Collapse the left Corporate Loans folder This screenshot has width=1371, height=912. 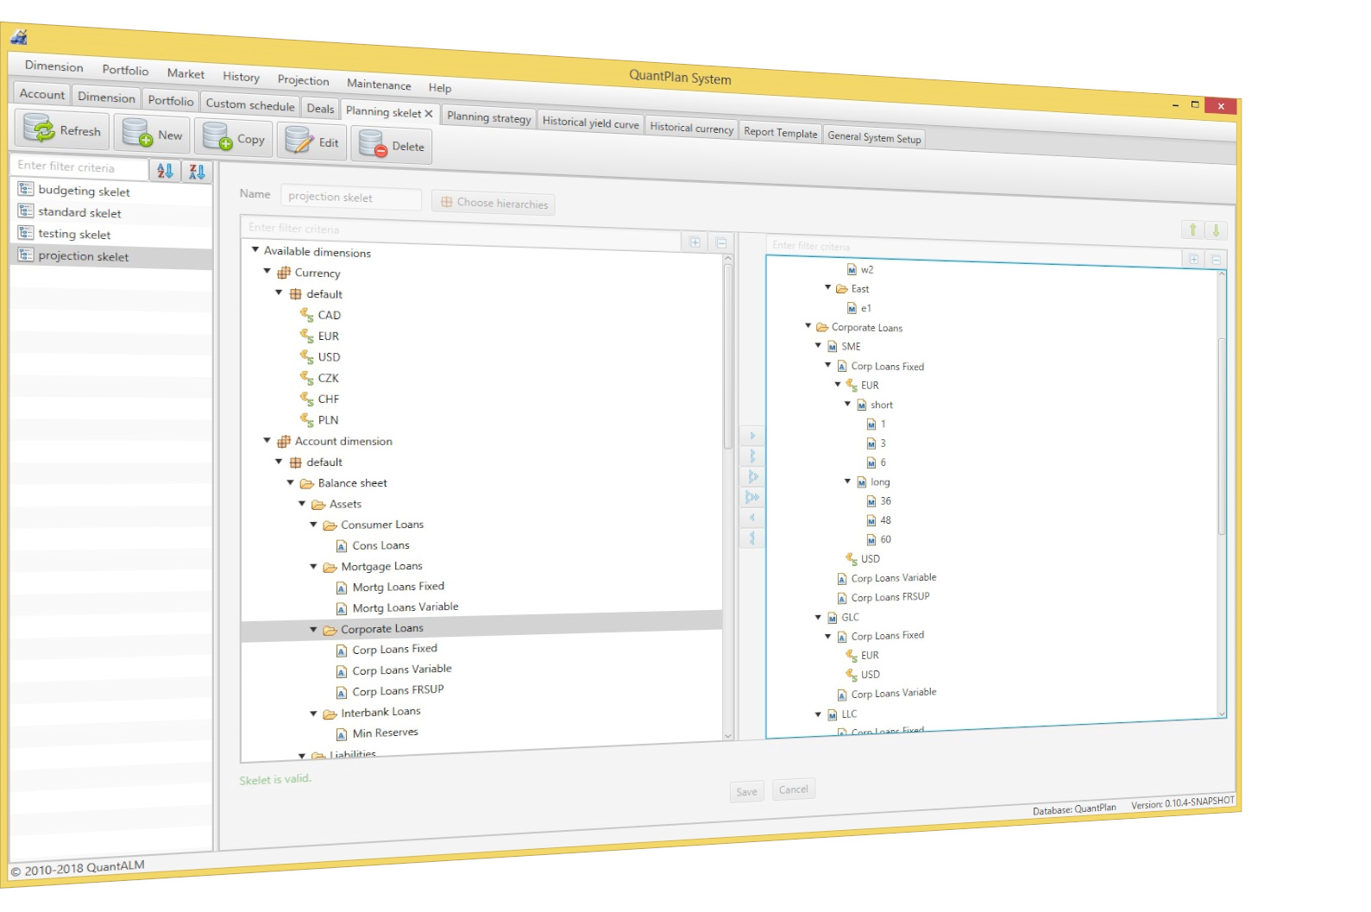coord(313,629)
